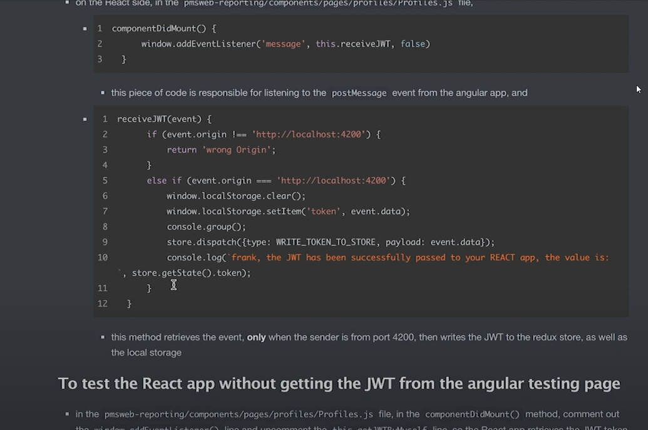Viewport: 648px width, 430px height.
Task: Click the 'event.origin !==' condition line
Action: (264, 134)
